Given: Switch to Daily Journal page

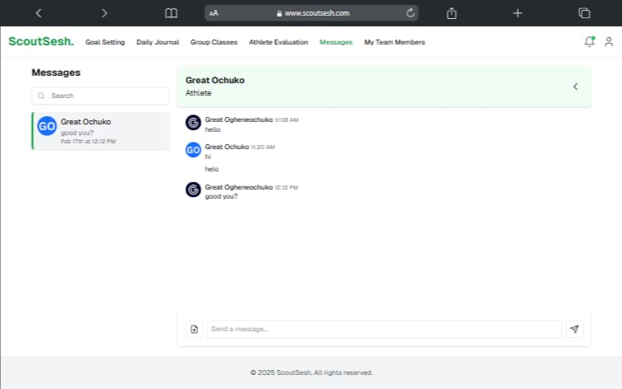Looking at the screenshot, I should (x=157, y=42).
